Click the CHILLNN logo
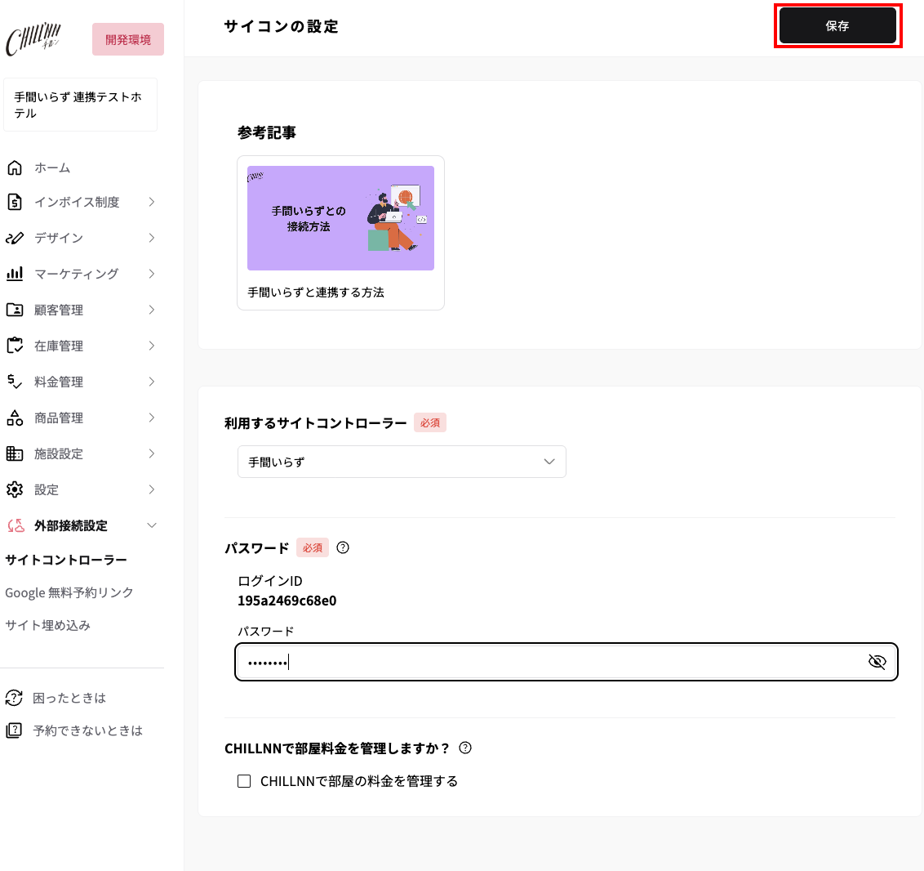The width and height of the screenshot is (924, 871). [x=33, y=39]
